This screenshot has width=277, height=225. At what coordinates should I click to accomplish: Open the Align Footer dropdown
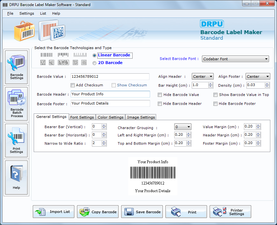pos(258,76)
